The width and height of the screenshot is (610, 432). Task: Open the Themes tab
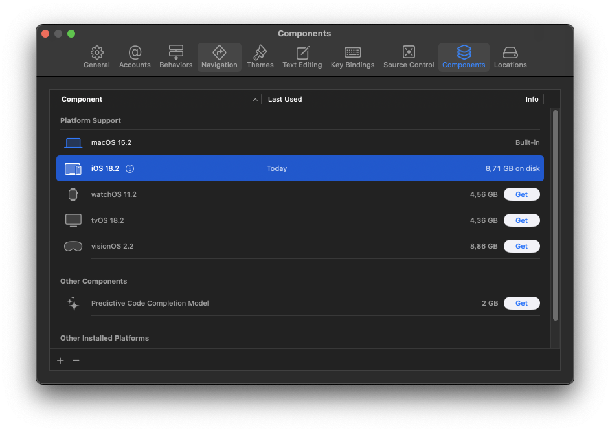click(x=260, y=57)
